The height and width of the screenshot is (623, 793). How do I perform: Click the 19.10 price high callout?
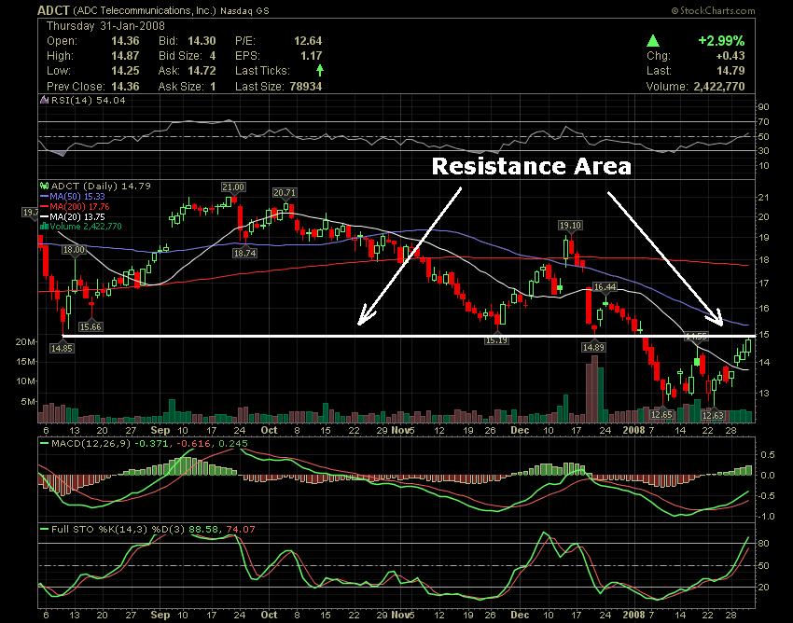pos(570,226)
